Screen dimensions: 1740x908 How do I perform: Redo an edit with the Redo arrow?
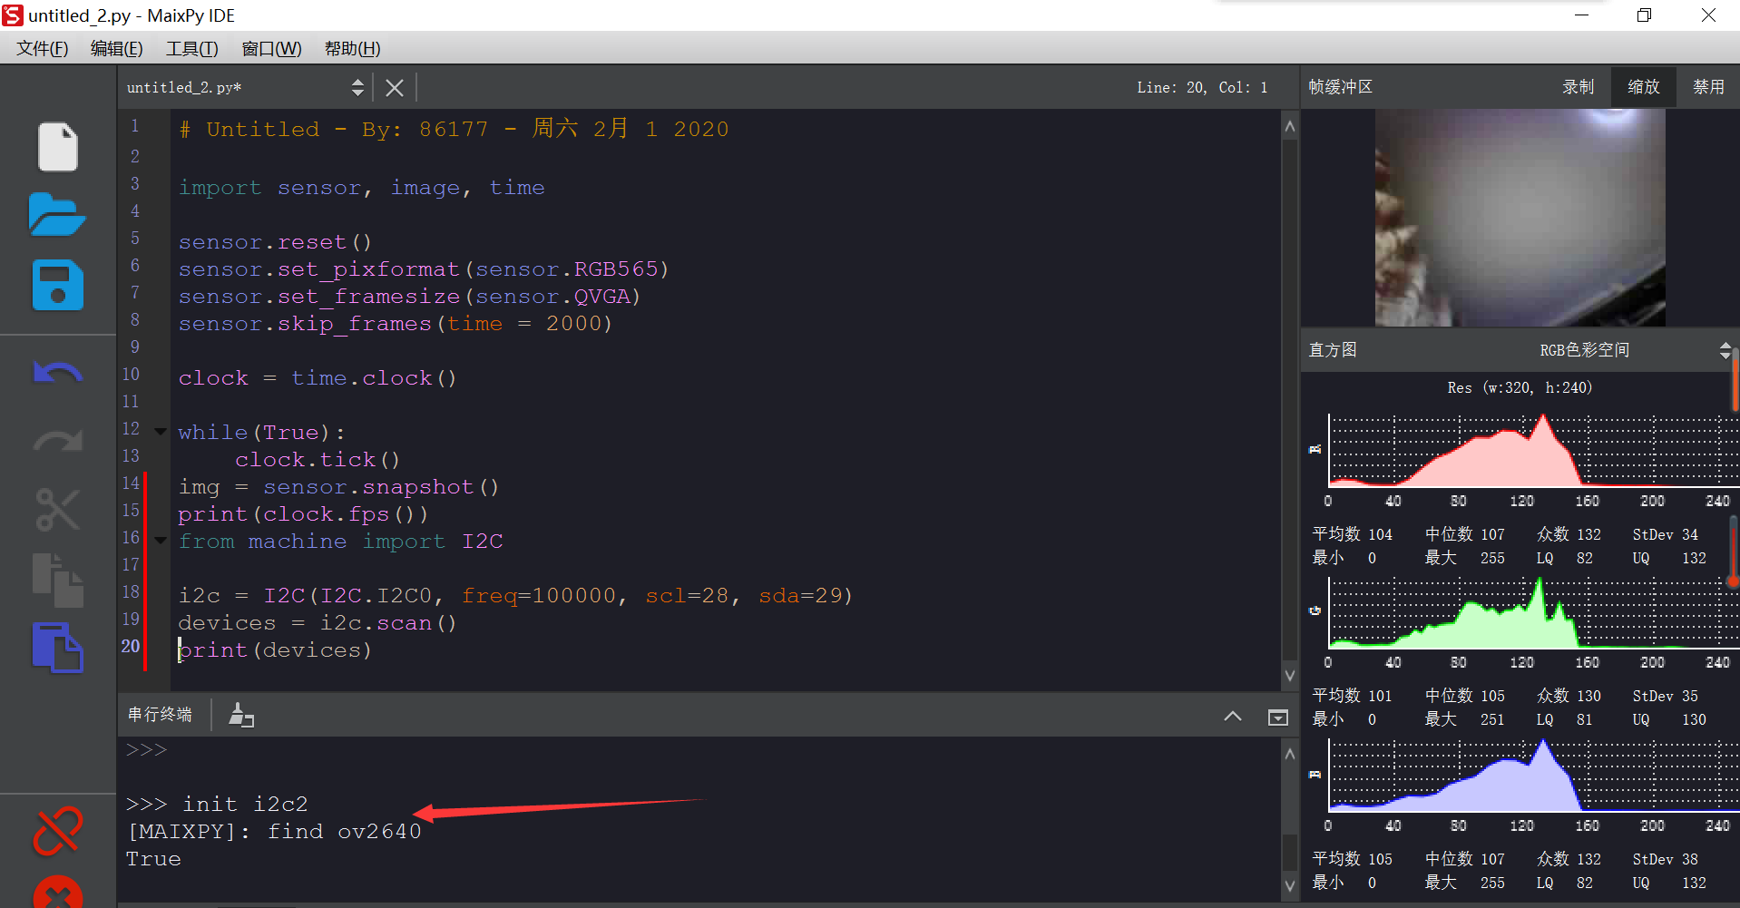coord(58,441)
